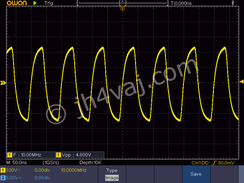Open the Type menu option
The height and width of the screenshot is (183, 244).
tap(112, 170)
